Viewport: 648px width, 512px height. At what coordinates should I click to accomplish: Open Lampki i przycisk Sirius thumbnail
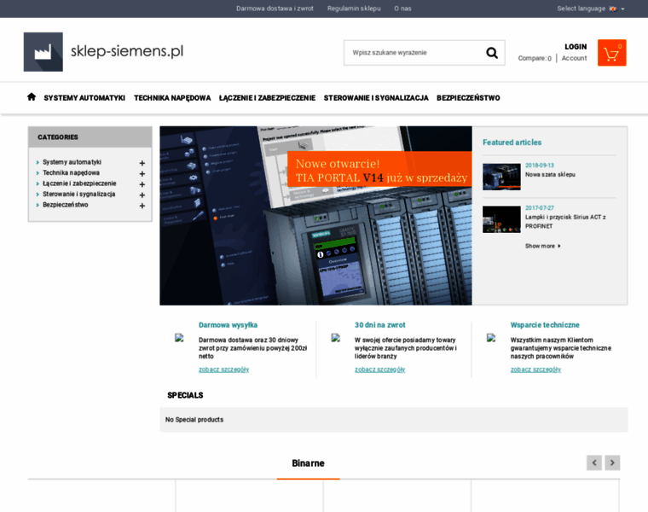(501, 219)
